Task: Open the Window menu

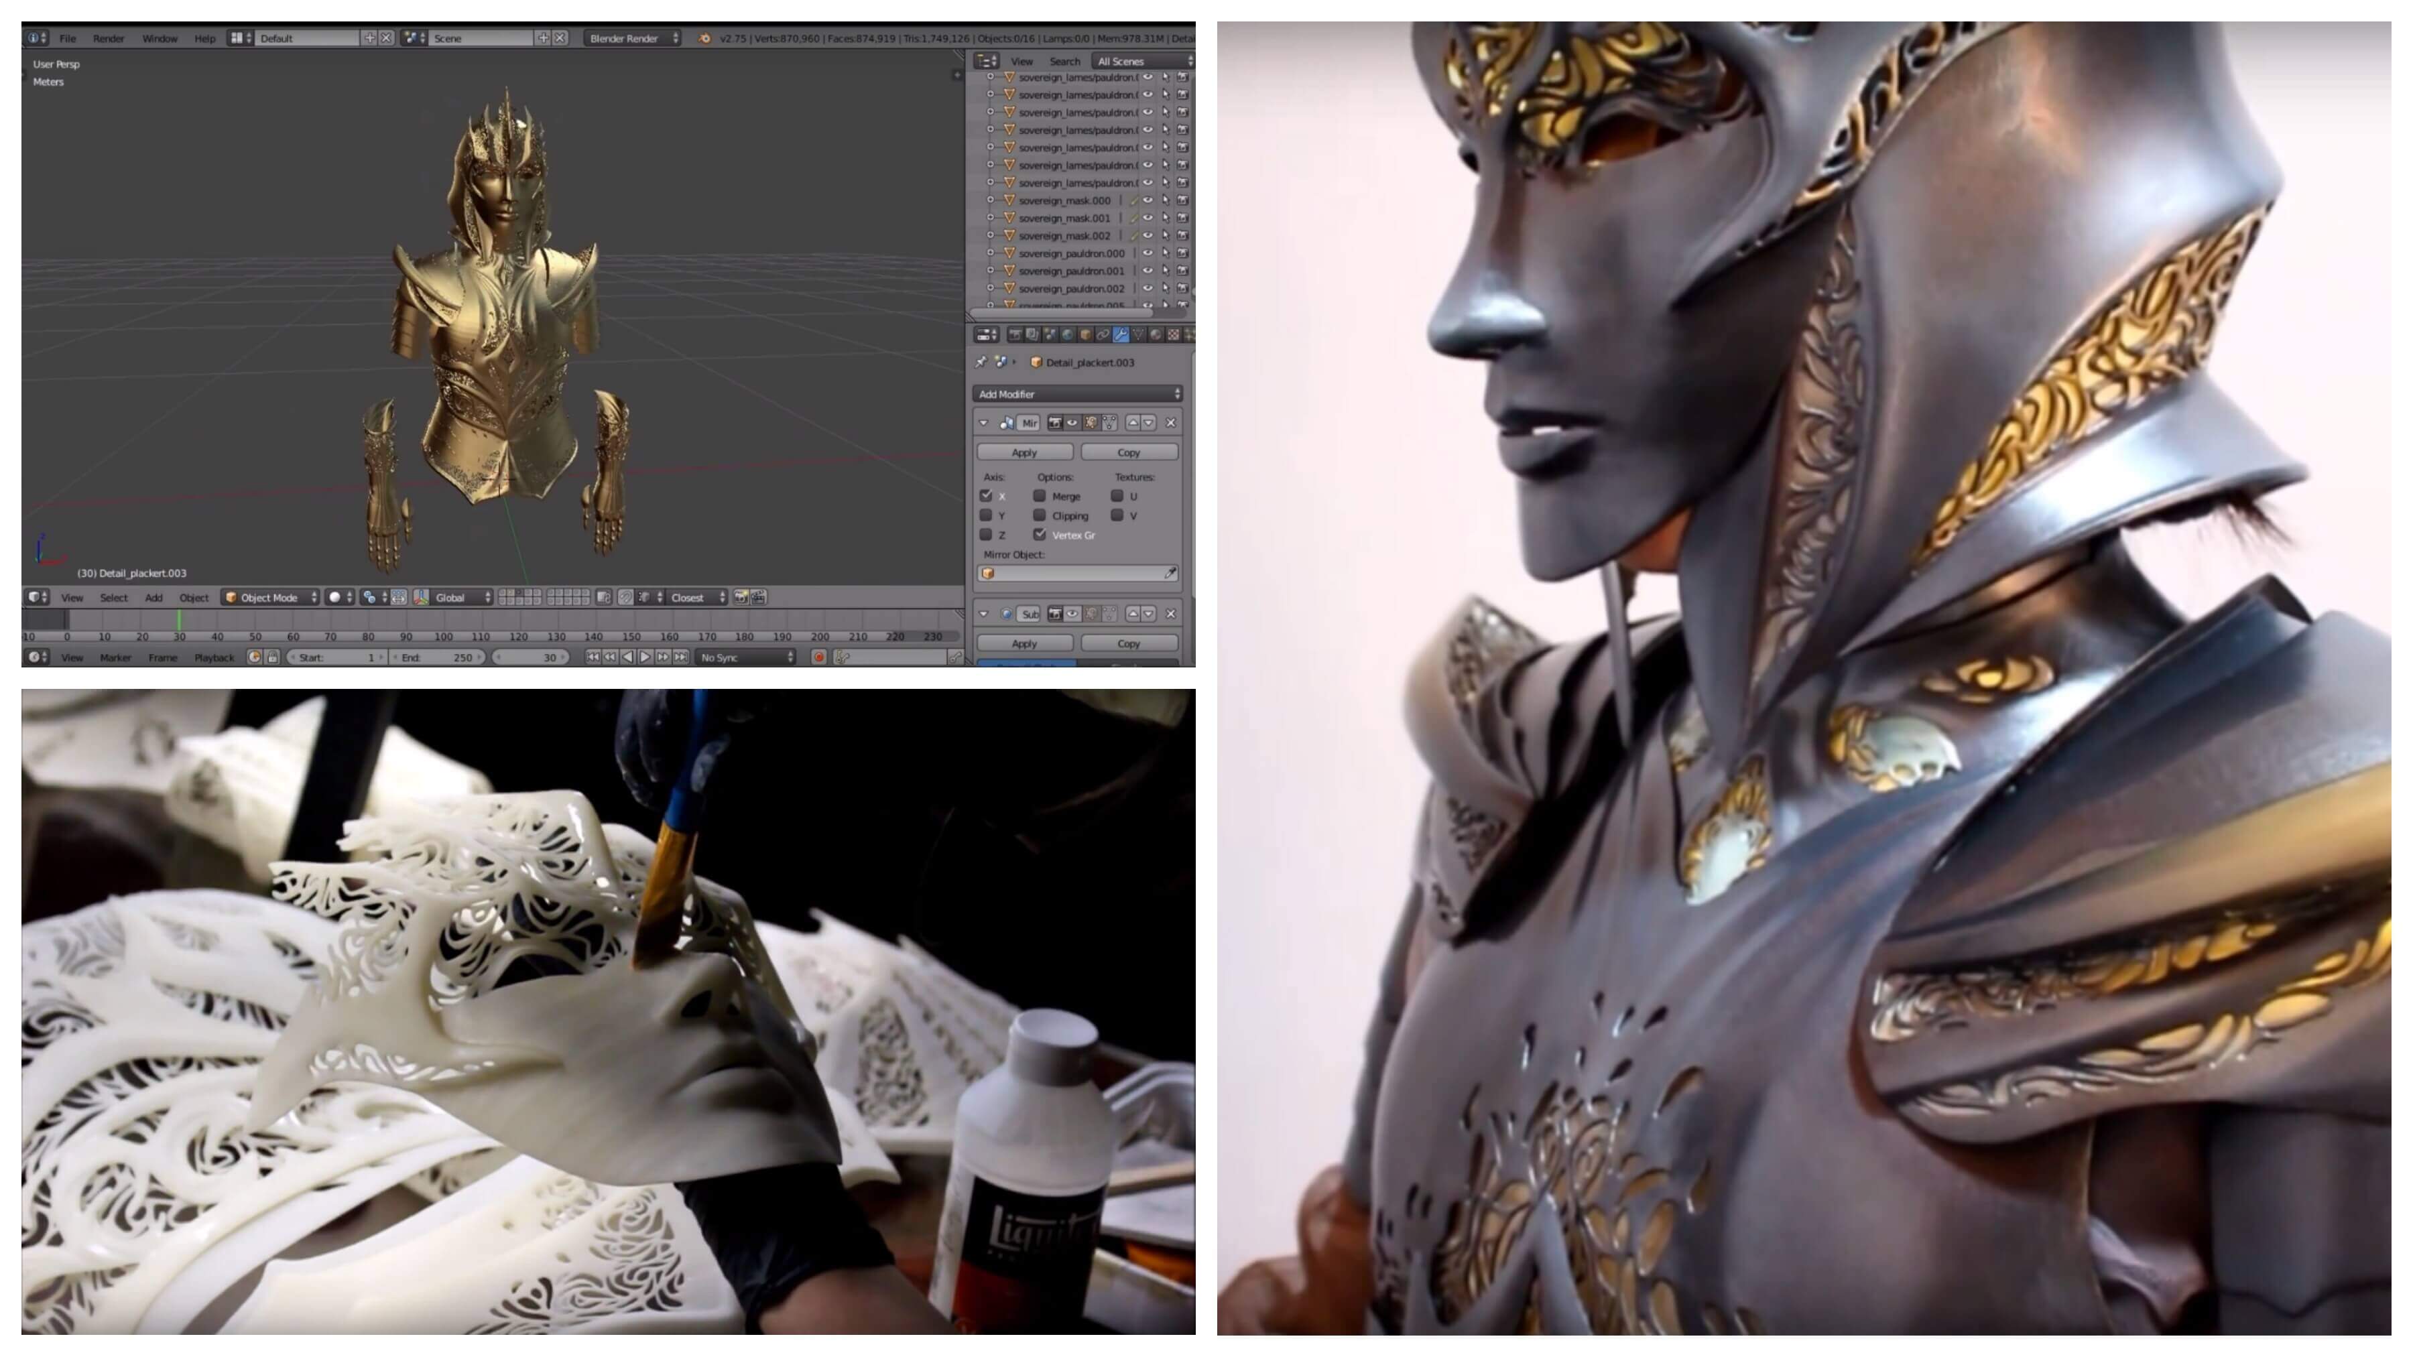Action: click(160, 38)
